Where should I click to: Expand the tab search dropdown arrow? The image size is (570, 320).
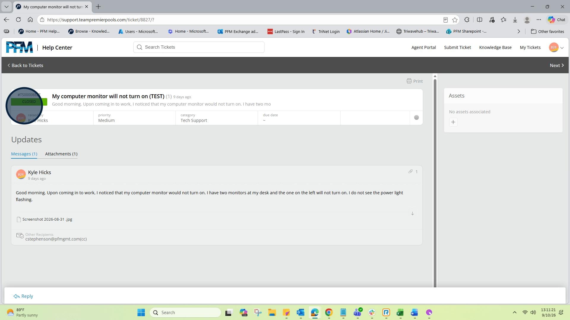click(7, 7)
